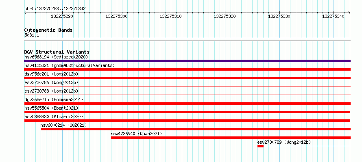The width and height of the screenshot is (362, 162).
Task: Click the red bar under nsv5565504
Action: point(187,112)
